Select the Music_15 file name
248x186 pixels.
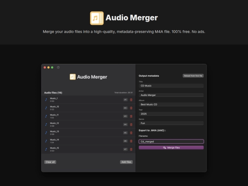coord(54,148)
